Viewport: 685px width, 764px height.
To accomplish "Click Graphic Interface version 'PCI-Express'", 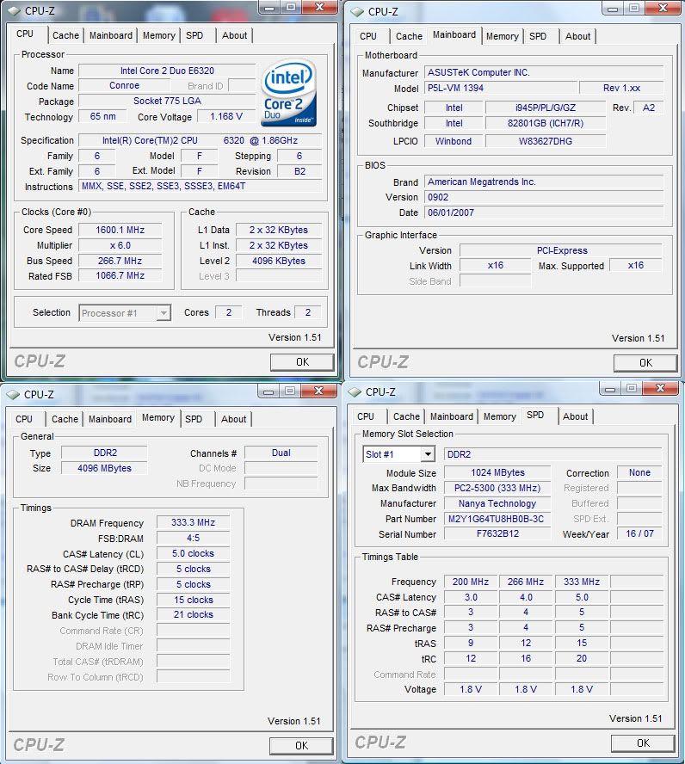I will coord(561,250).
